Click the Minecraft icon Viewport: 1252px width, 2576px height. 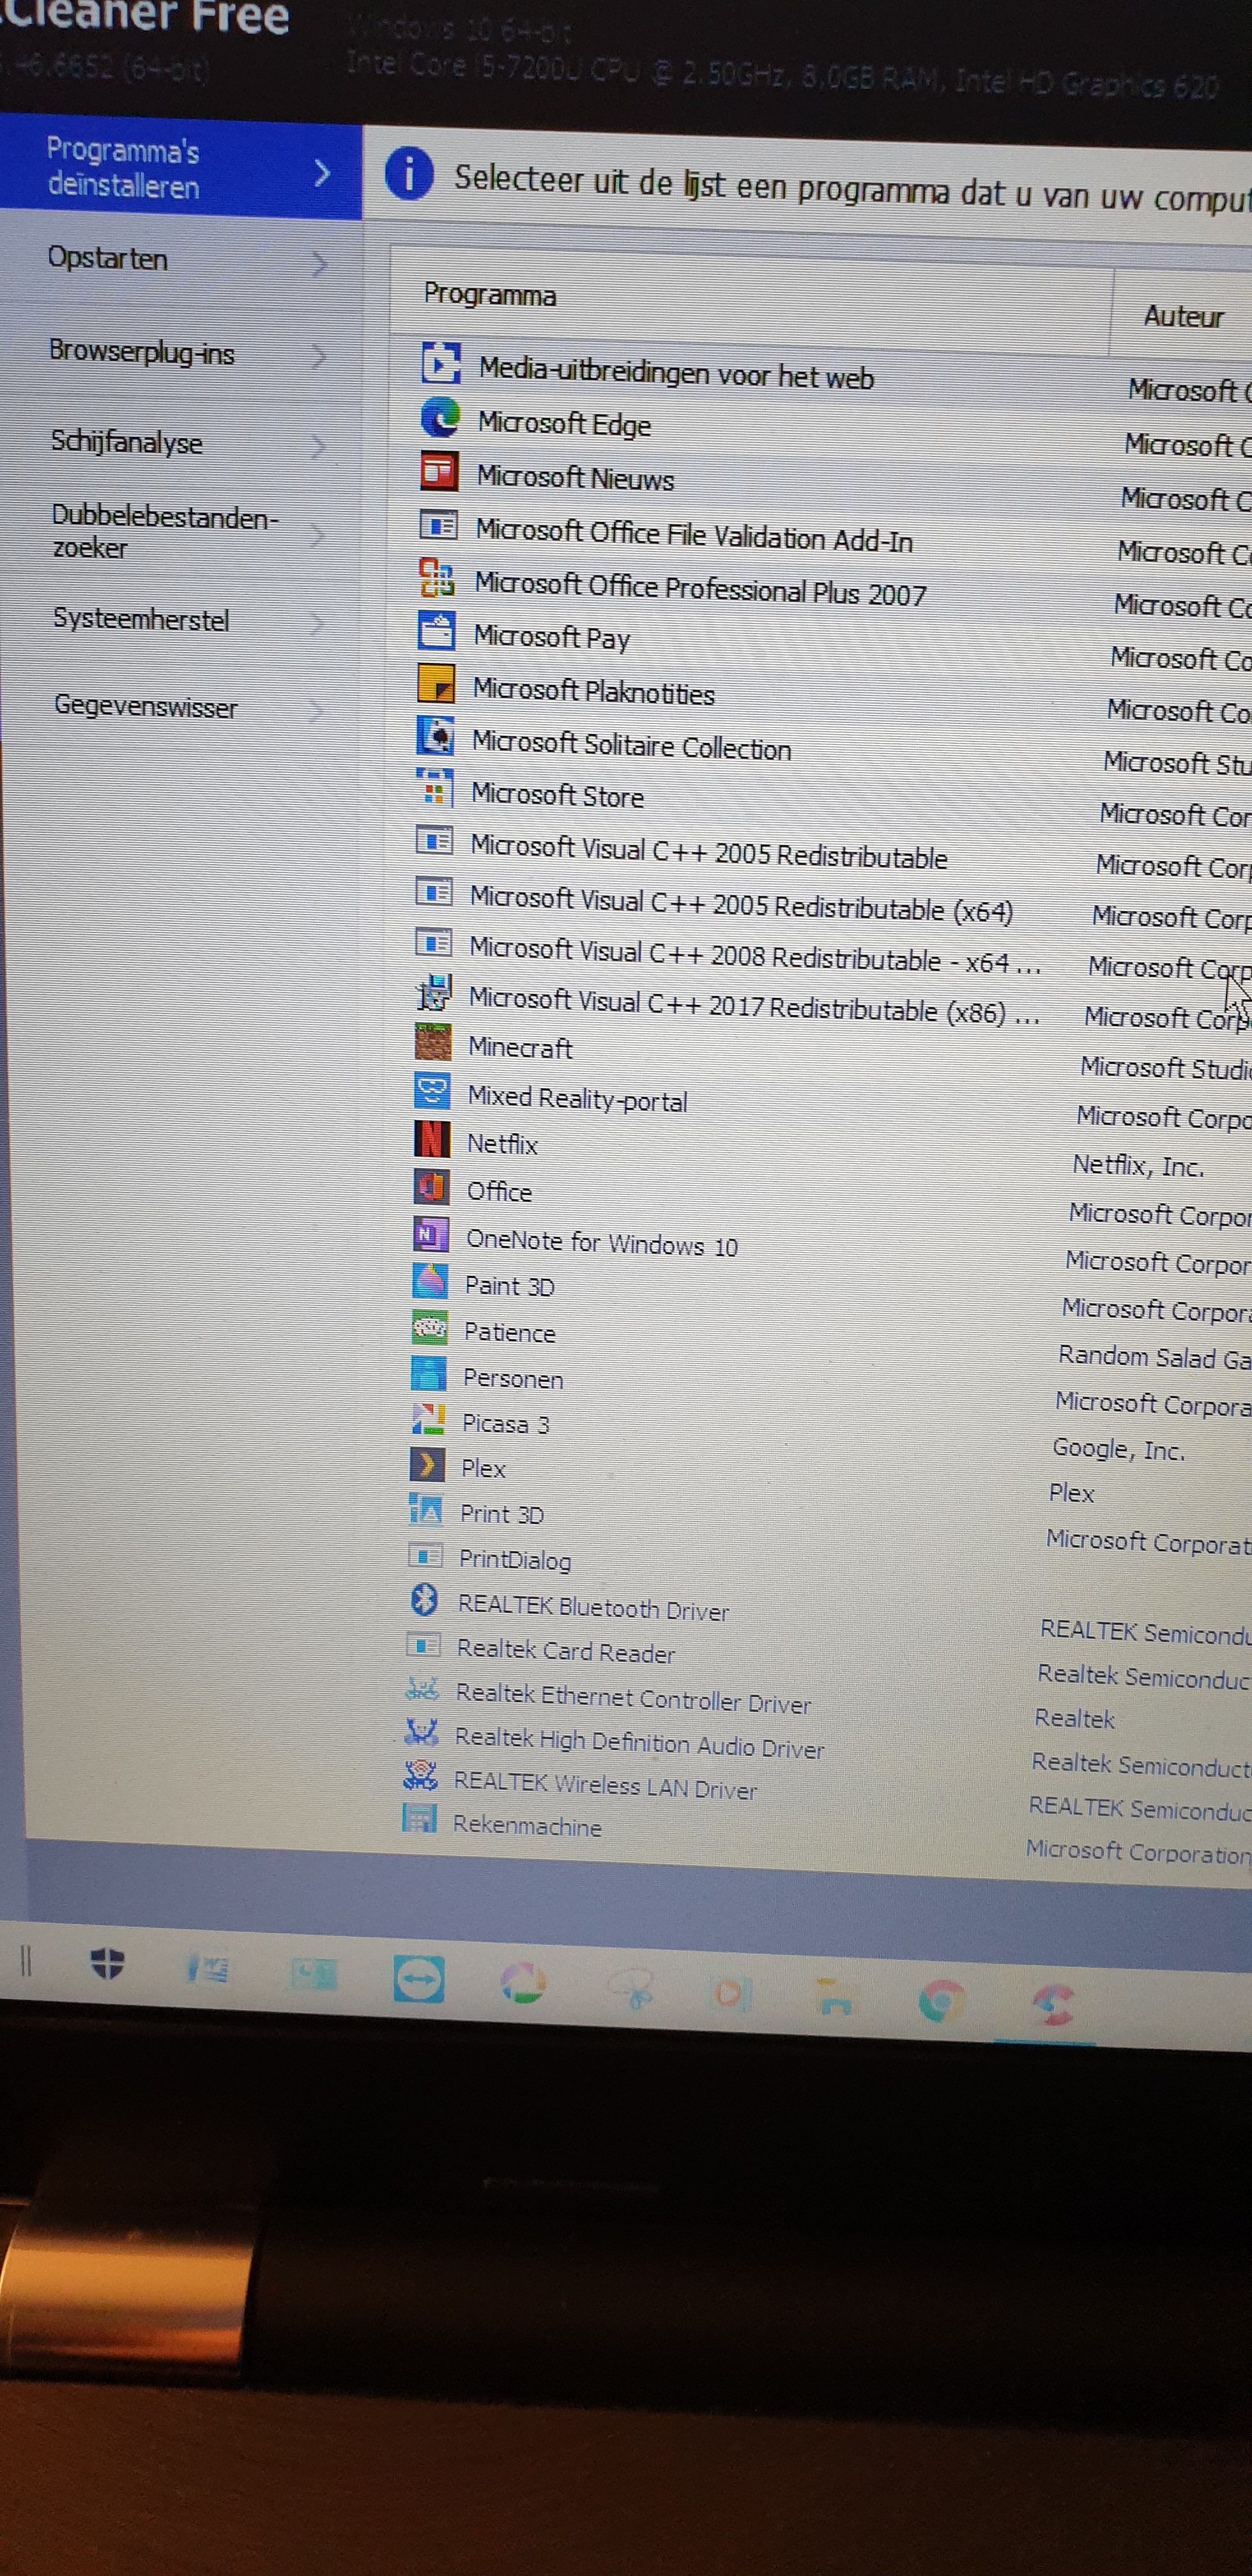(433, 1042)
